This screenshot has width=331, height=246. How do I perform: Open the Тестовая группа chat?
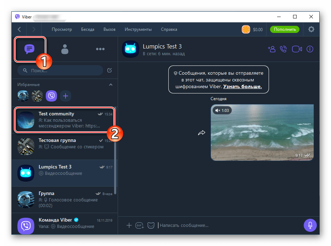point(63,147)
